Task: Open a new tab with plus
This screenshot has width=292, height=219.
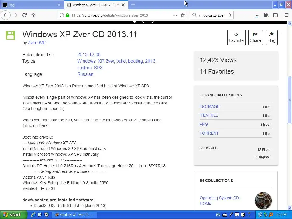Action: pyautogui.click(x=133, y=5)
